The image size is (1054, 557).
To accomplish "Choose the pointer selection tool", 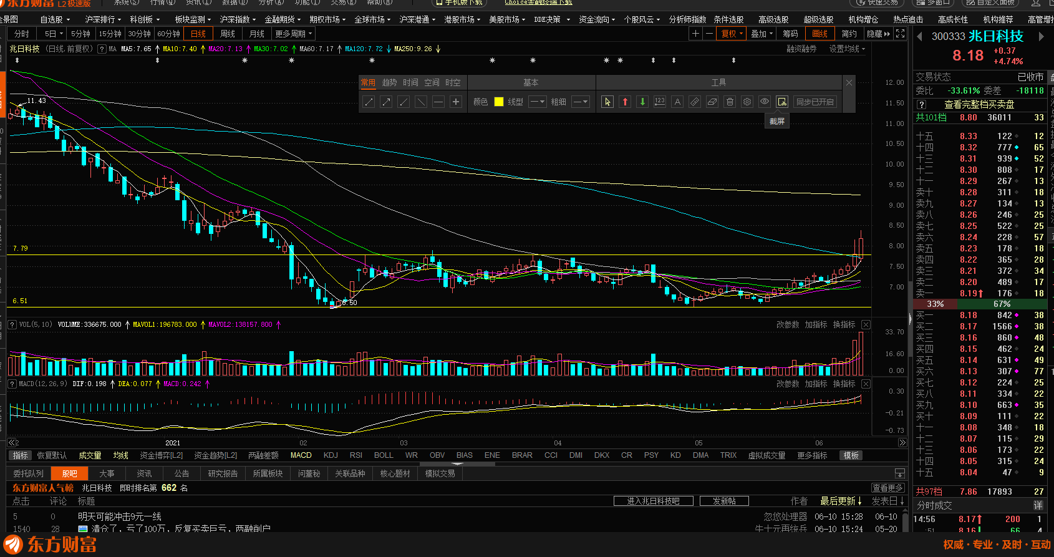I will coord(607,102).
